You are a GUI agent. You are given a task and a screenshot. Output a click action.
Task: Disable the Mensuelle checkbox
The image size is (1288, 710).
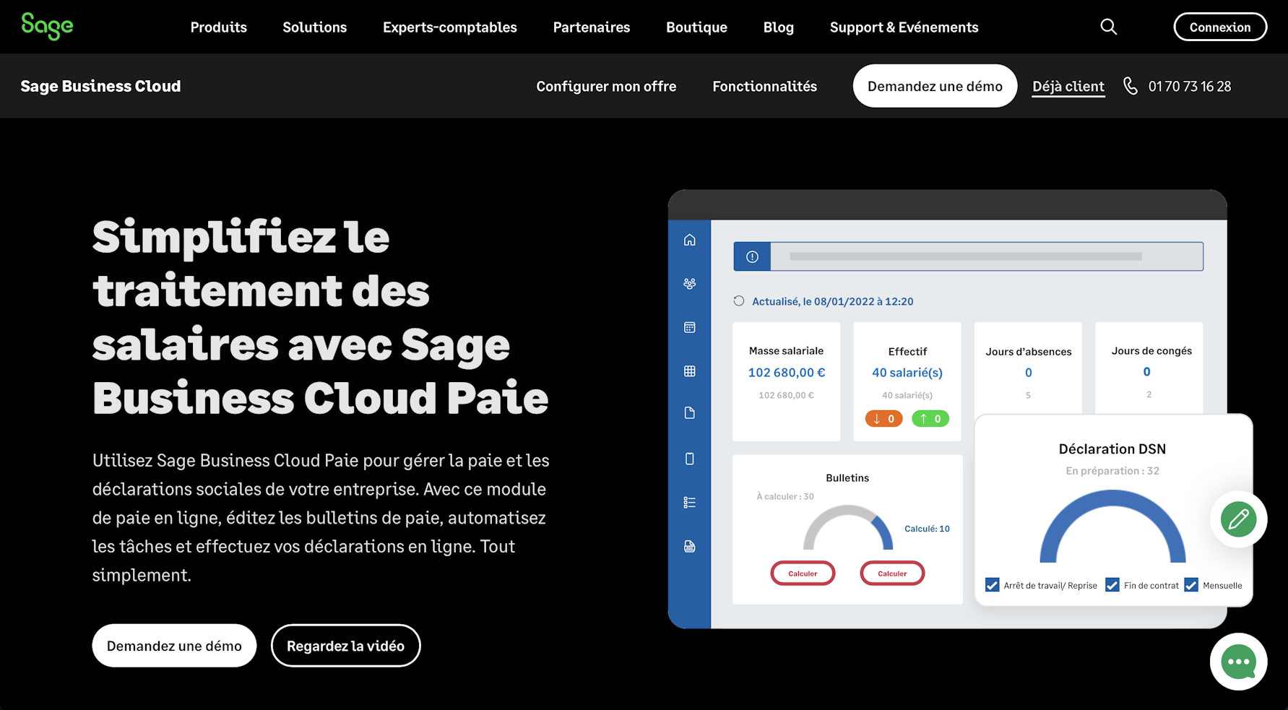tap(1191, 584)
